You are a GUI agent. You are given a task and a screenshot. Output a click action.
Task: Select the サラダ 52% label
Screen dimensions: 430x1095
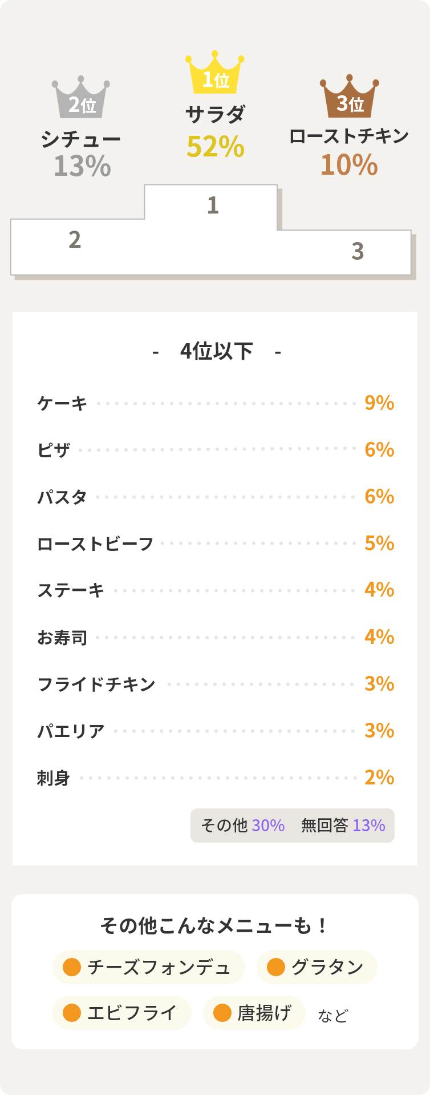click(x=215, y=132)
